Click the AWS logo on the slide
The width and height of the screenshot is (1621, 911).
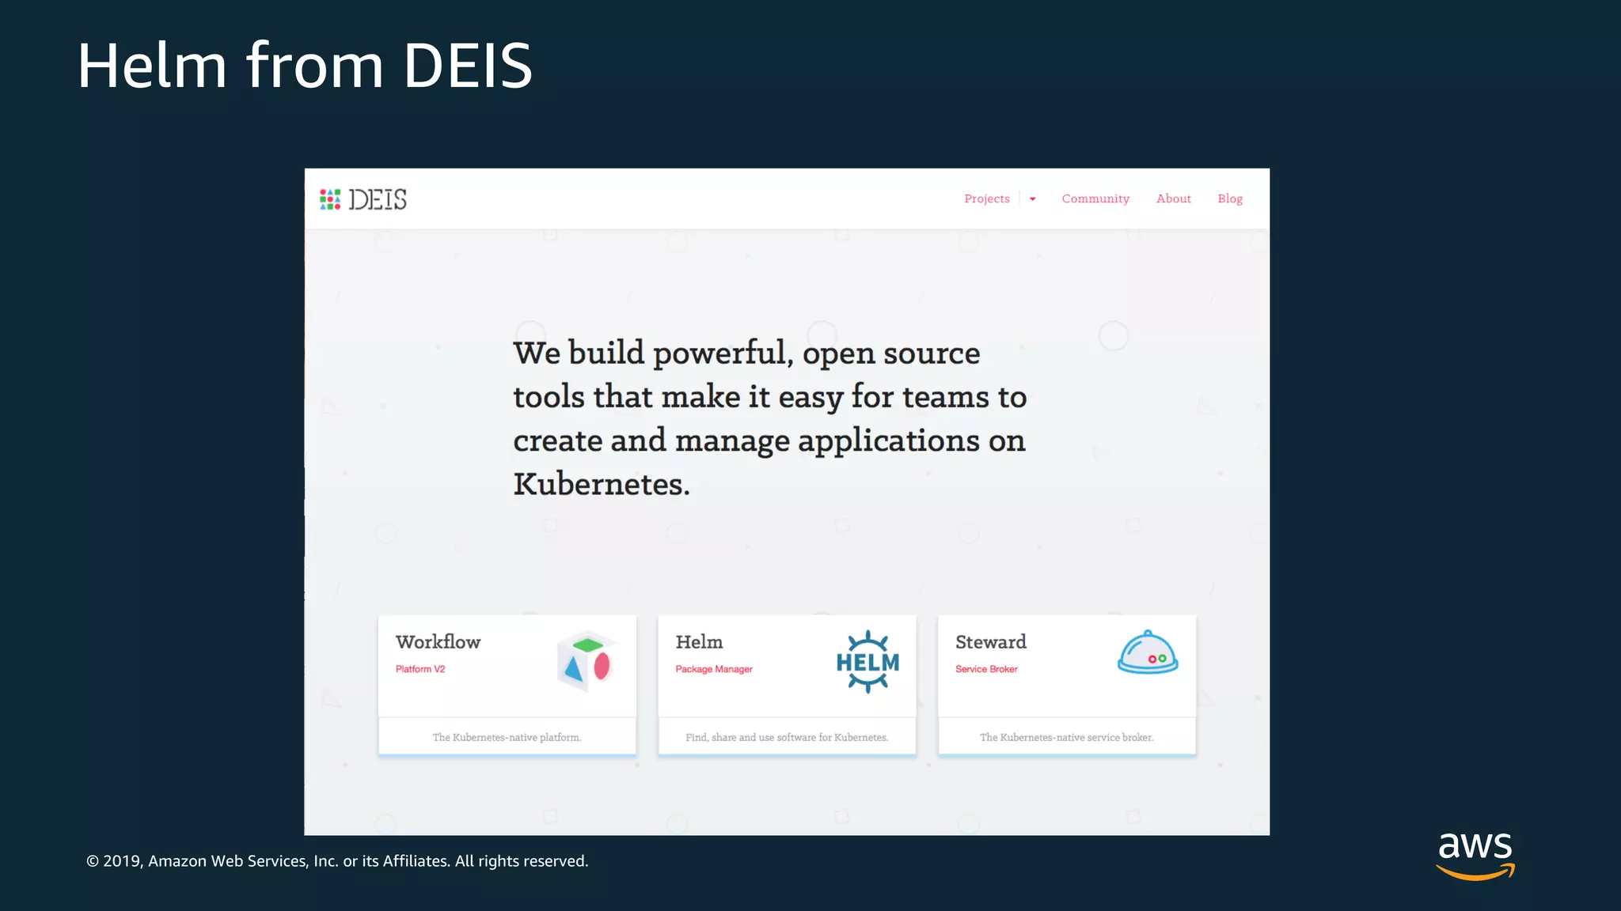click(1475, 855)
